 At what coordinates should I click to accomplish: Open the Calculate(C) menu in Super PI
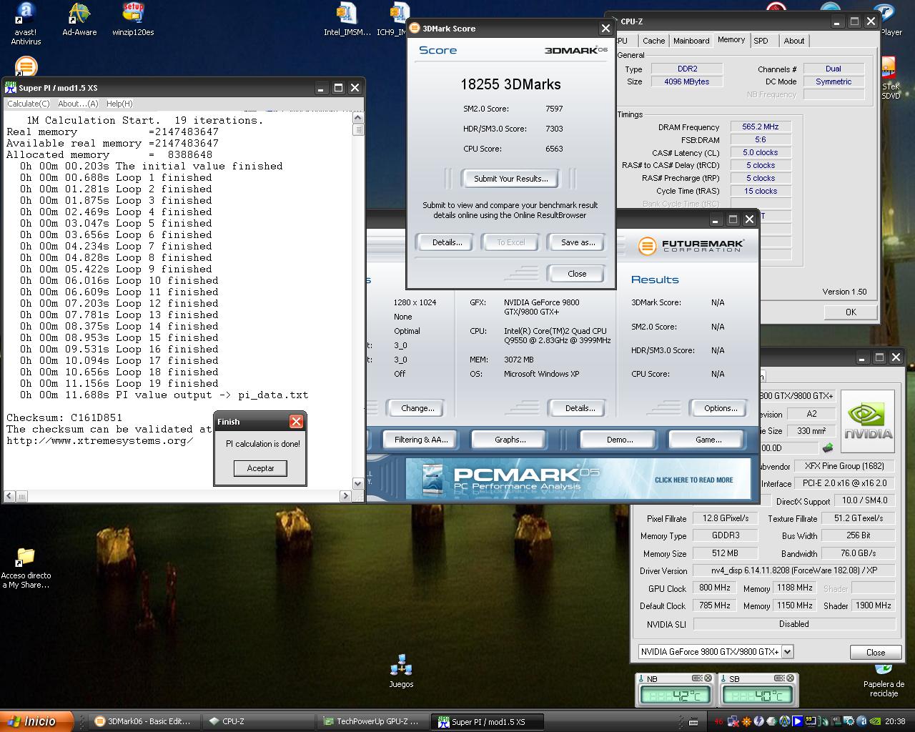pos(29,104)
